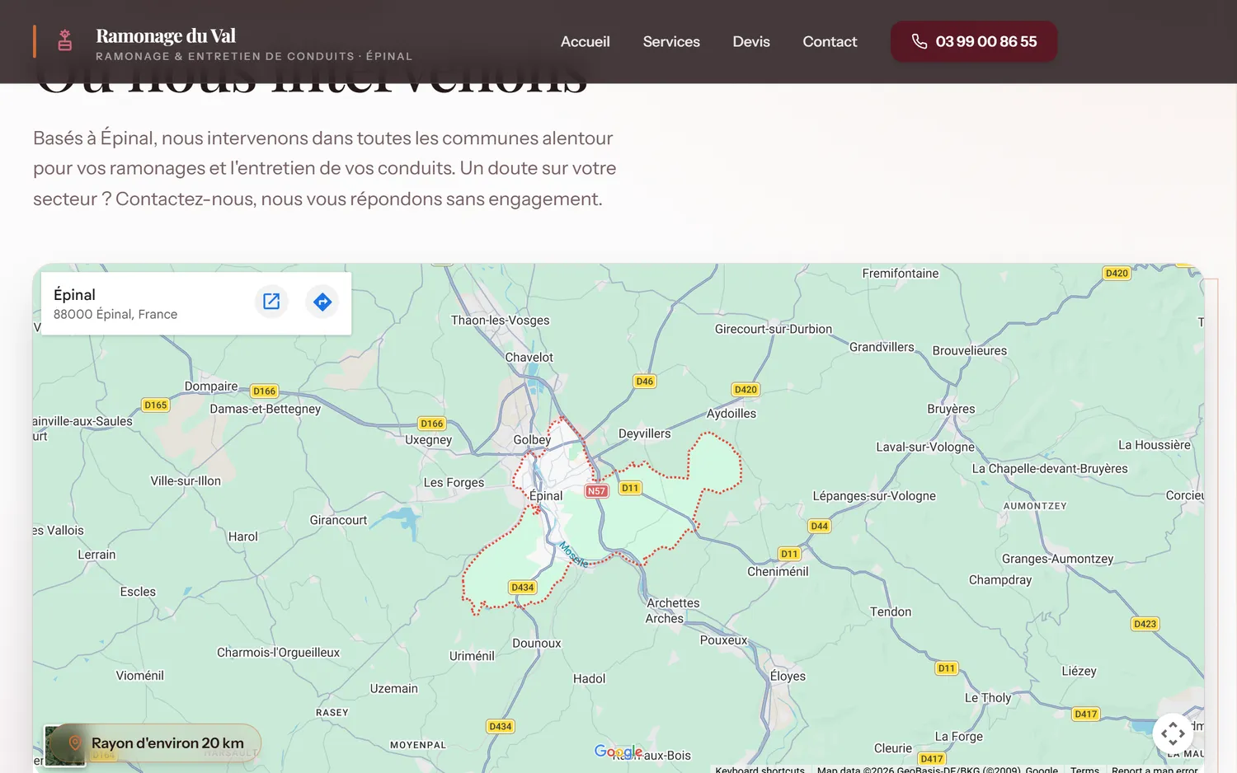Open the Devis navigation link

[751, 41]
